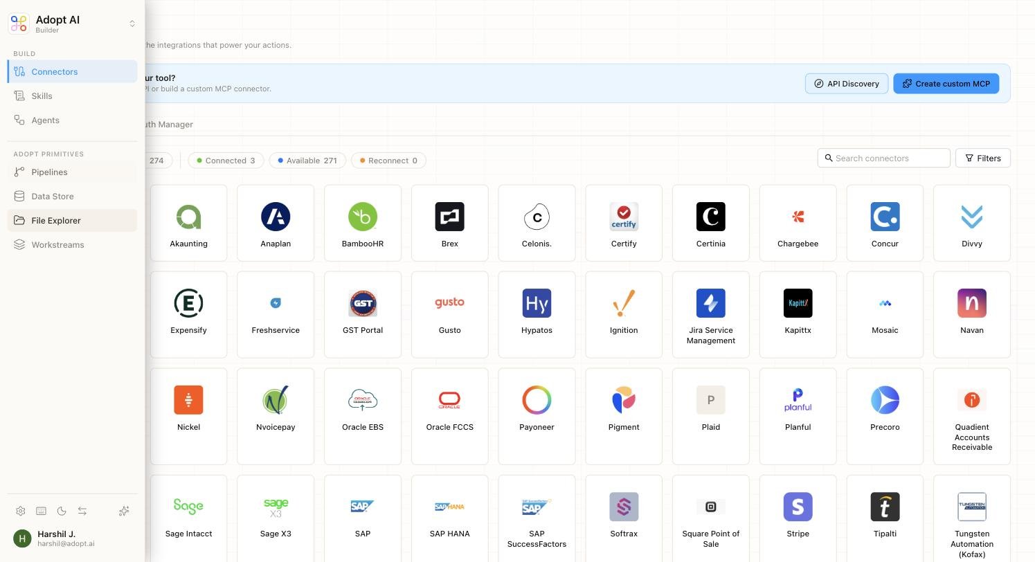Pick the Stripe connector icon

tap(798, 507)
